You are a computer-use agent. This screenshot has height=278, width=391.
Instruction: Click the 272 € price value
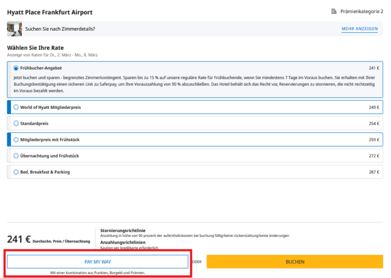[x=374, y=156]
